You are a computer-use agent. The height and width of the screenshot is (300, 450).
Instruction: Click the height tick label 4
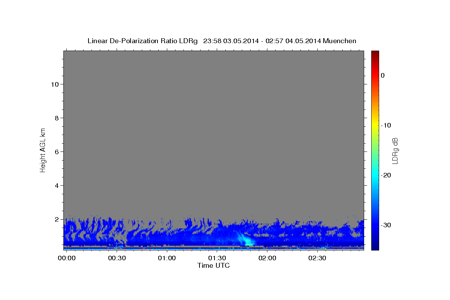pos(56,185)
